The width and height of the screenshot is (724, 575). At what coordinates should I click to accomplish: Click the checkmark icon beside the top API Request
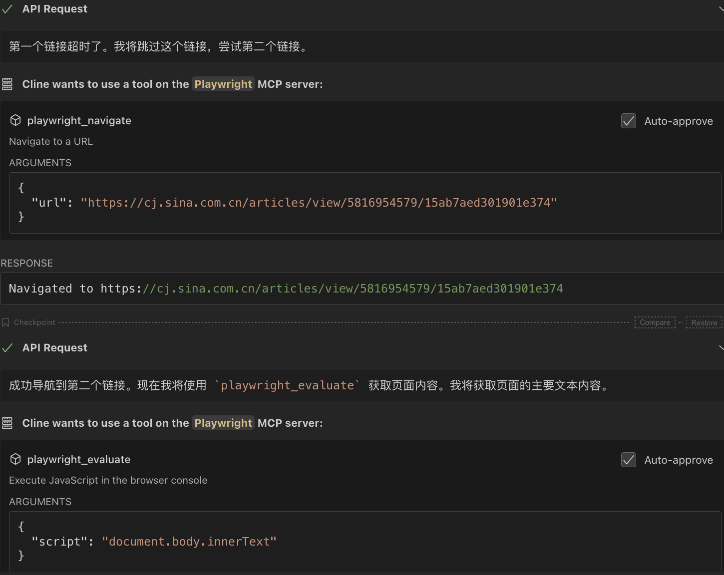[x=7, y=9]
